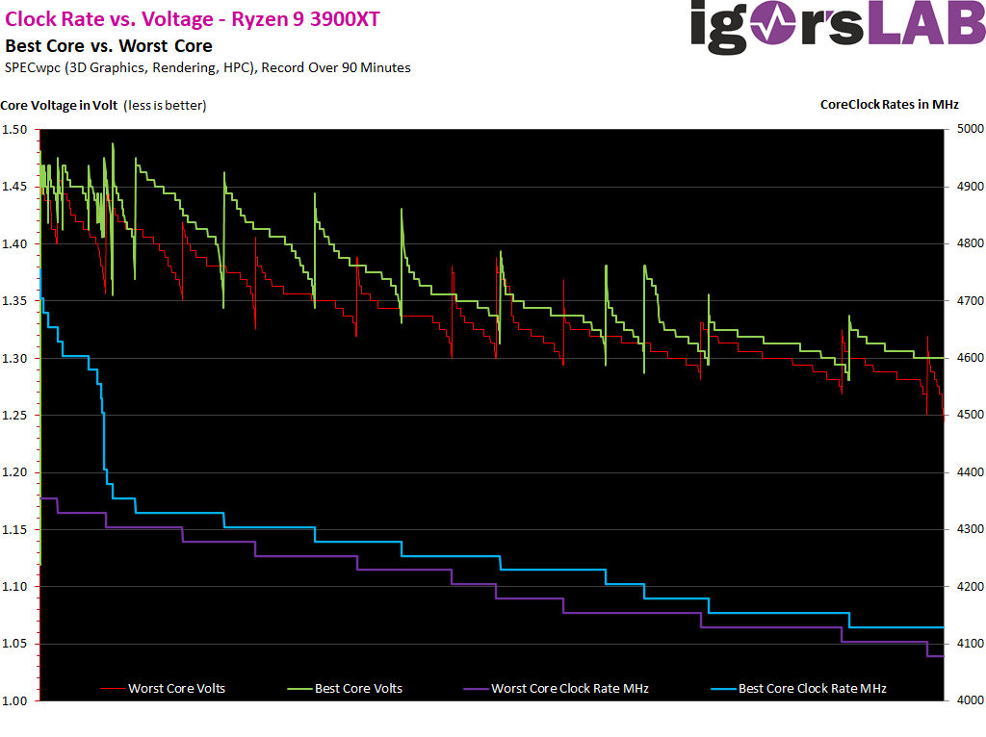Viewport: 986px width, 737px height.
Task: Click the SPECwpc description line
Action: click(x=208, y=68)
